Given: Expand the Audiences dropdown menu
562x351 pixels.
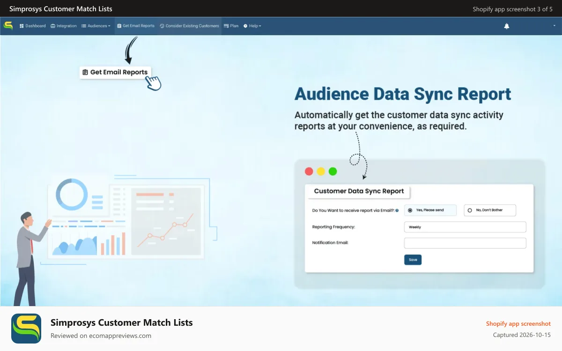Looking at the screenshot, I should click(x=96, y=26).
